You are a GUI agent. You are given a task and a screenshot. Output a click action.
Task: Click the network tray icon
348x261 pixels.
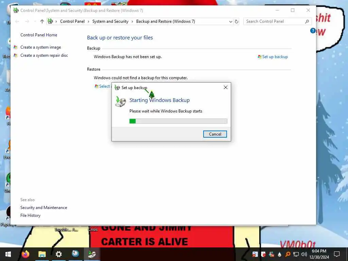point(296,254)
